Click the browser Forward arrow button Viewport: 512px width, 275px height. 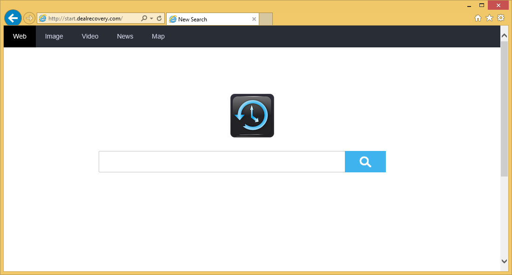coord(29,18)
